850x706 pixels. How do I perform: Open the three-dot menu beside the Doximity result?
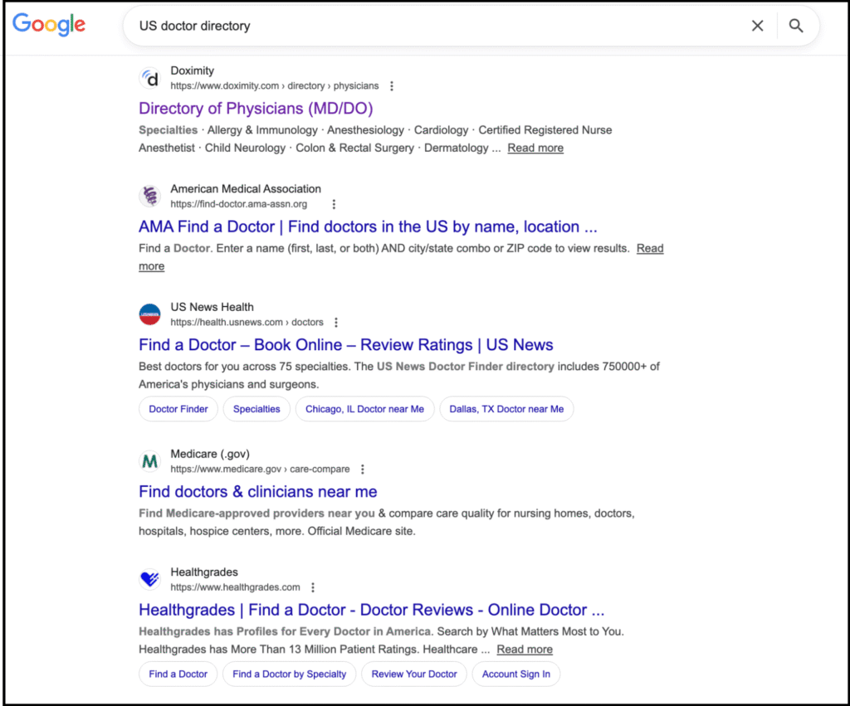click(x=391, y=85)
